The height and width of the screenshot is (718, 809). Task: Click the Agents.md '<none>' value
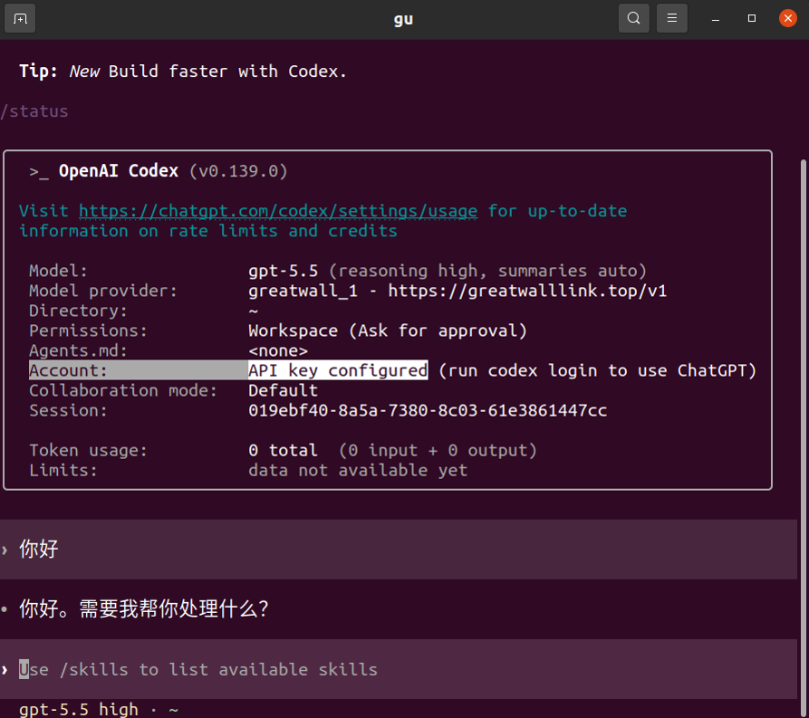pyautogui.click(x=278, y=350)
